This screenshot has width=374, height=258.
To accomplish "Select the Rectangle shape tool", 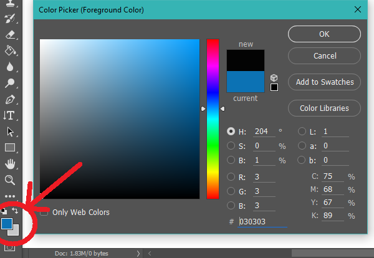I will click(10, 148).
